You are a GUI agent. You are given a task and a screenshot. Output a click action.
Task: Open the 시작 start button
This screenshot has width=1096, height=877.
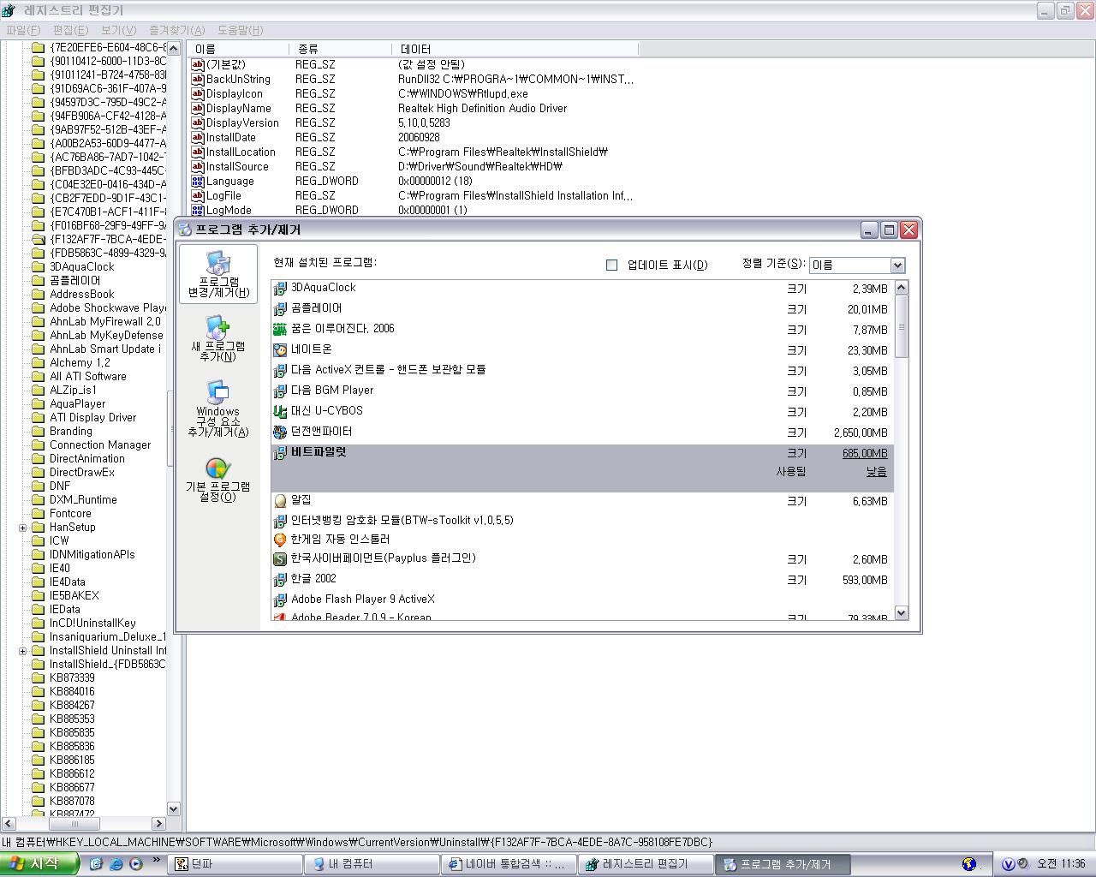[x=39, y=864]
